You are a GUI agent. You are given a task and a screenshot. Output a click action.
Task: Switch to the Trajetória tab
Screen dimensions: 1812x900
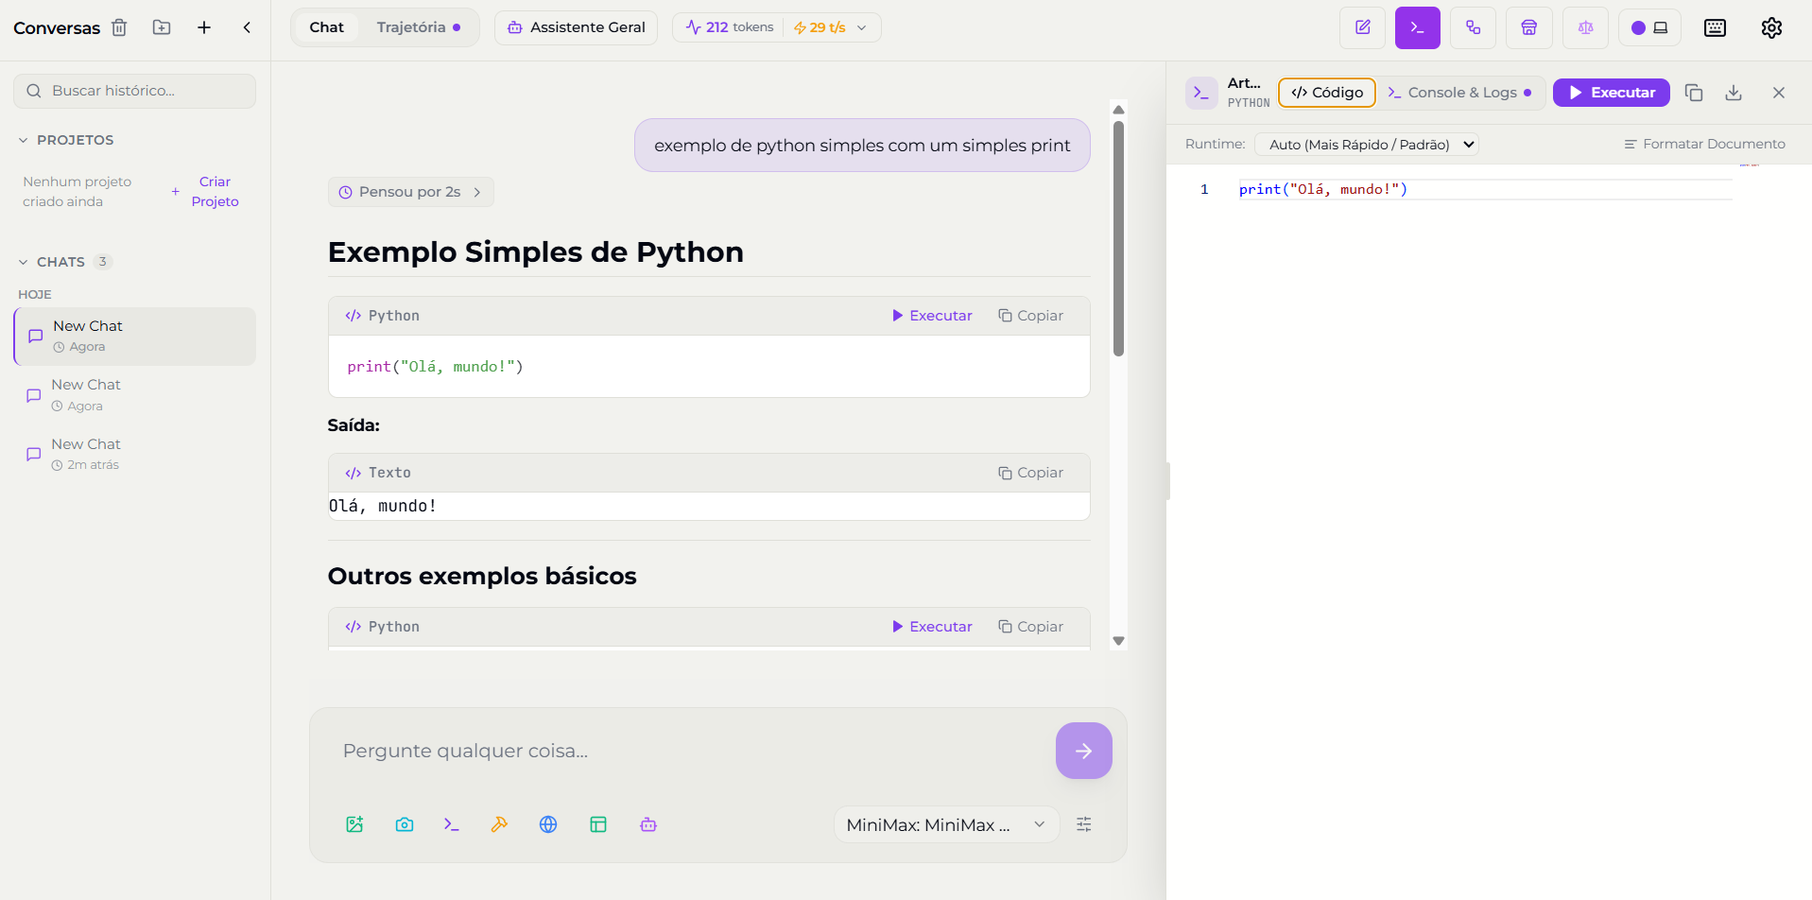click(x=418, y=27)
